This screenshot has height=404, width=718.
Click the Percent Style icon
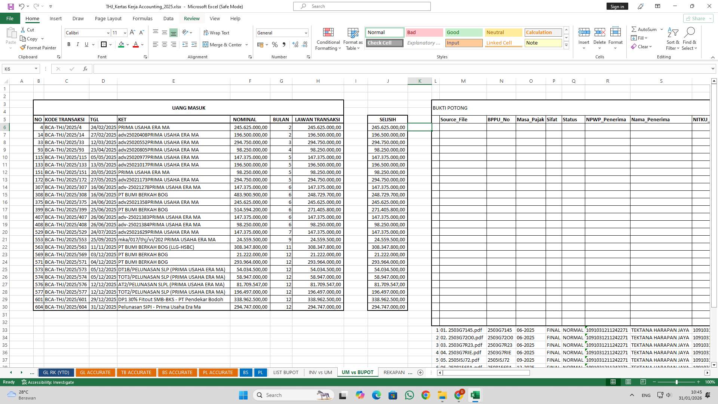click(x=275, y=45)
